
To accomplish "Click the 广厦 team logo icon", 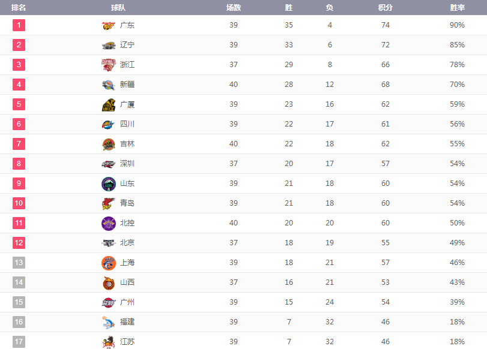I will pyautogui.click(x=109, y=105).
